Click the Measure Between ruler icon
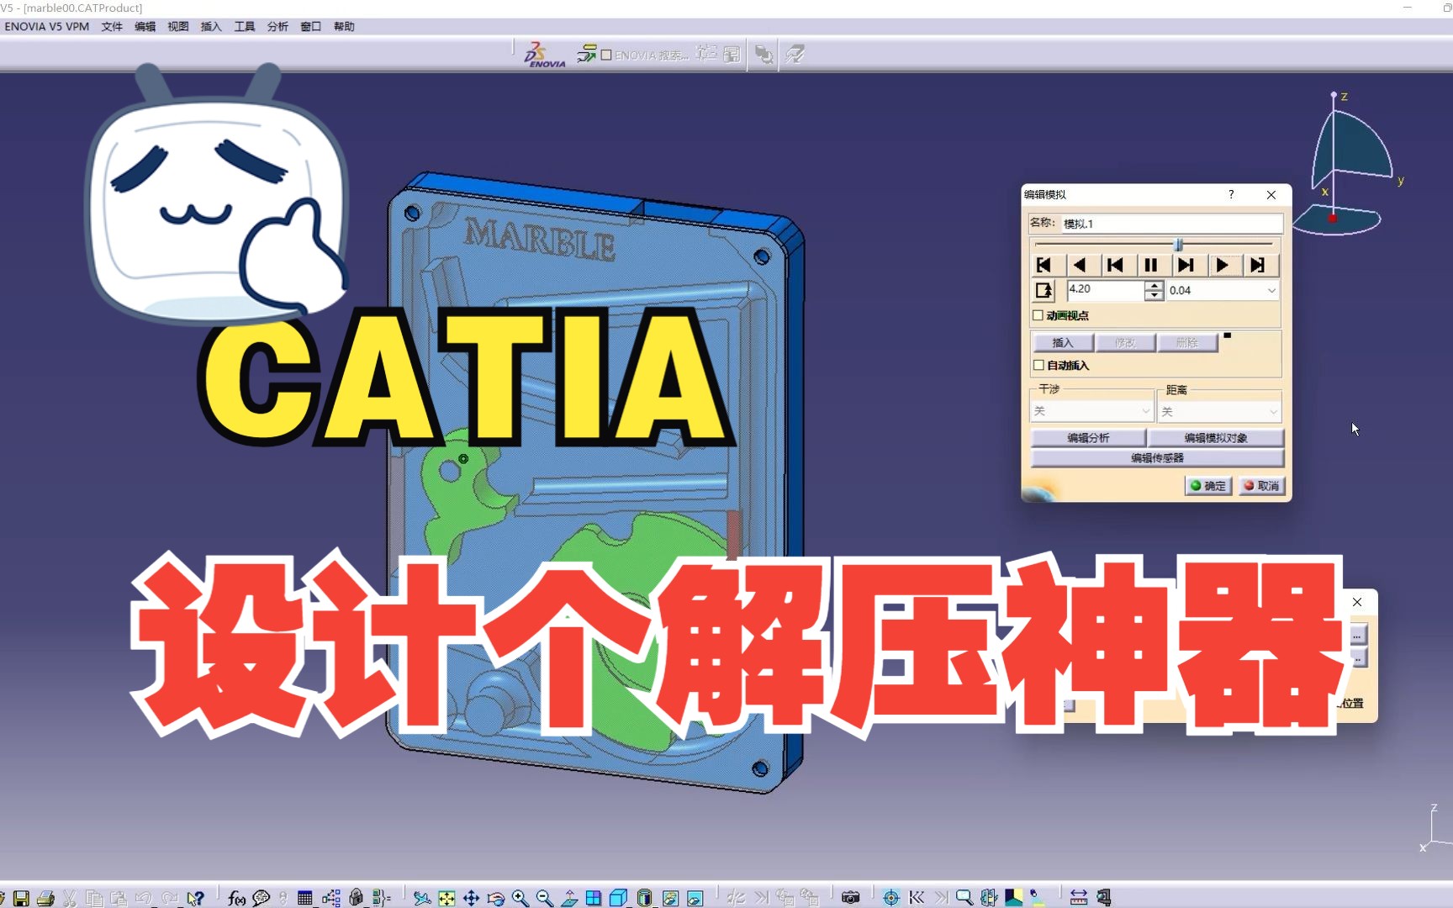This screenshot has width=1453, height=908. pos(1079,898)
